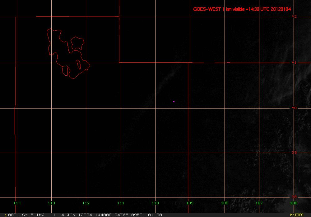
Task: Click the longitude label 112
Action: (86, 203)
